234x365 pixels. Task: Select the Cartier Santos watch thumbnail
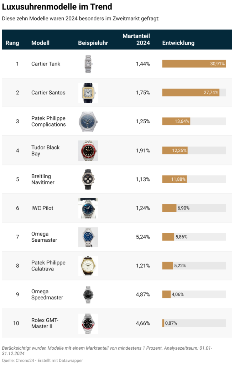click(88, 93)
